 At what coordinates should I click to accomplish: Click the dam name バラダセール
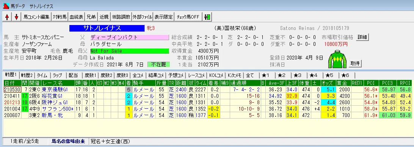pyautogui.click(x=106, y=44)
